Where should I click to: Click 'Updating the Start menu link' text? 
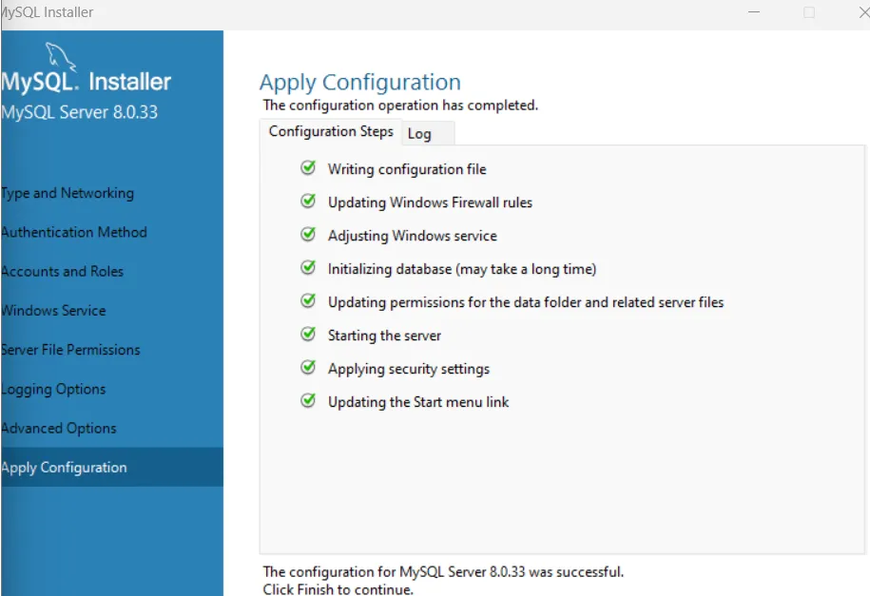[418, 402]
